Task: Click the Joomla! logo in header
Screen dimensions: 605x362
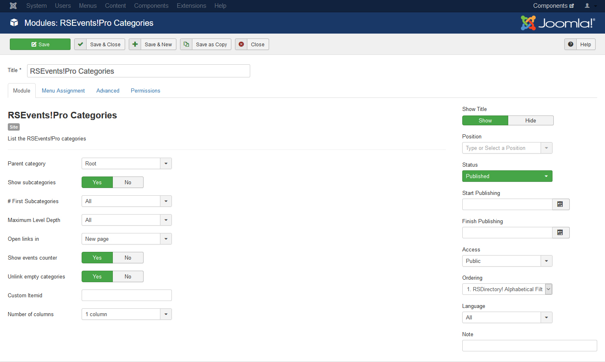Action: click(x=558, y=23)
